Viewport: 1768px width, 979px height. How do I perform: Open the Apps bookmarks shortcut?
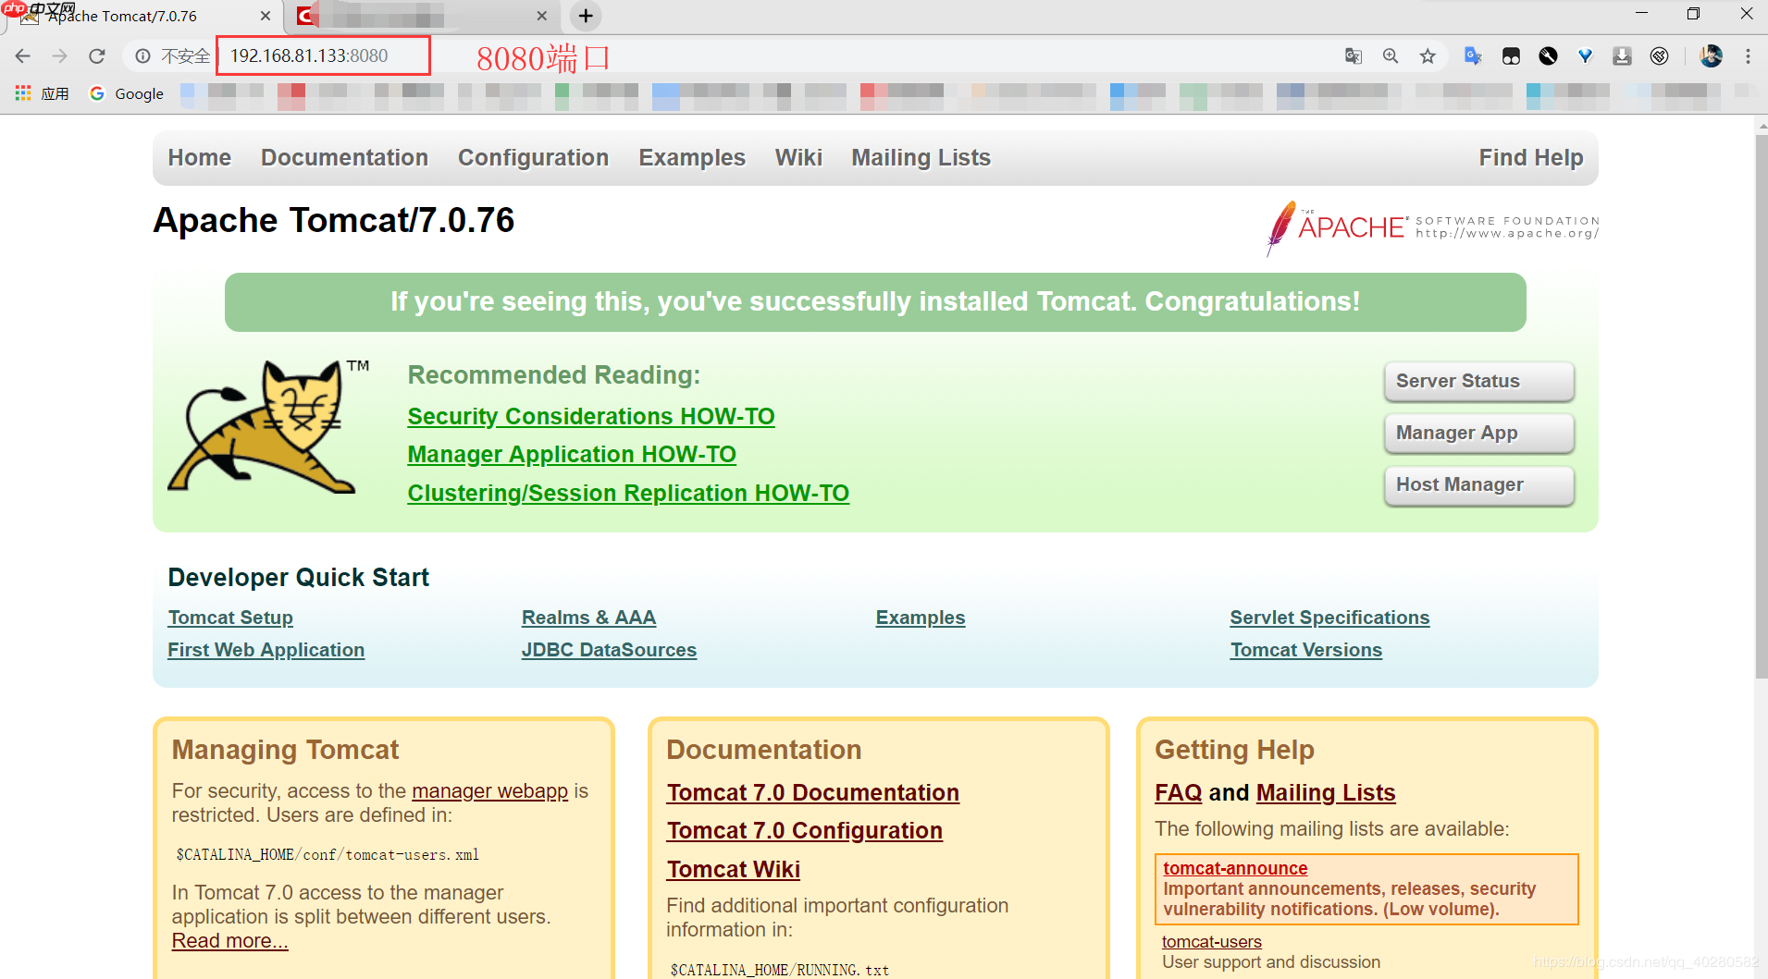click(x=43, y=93)
